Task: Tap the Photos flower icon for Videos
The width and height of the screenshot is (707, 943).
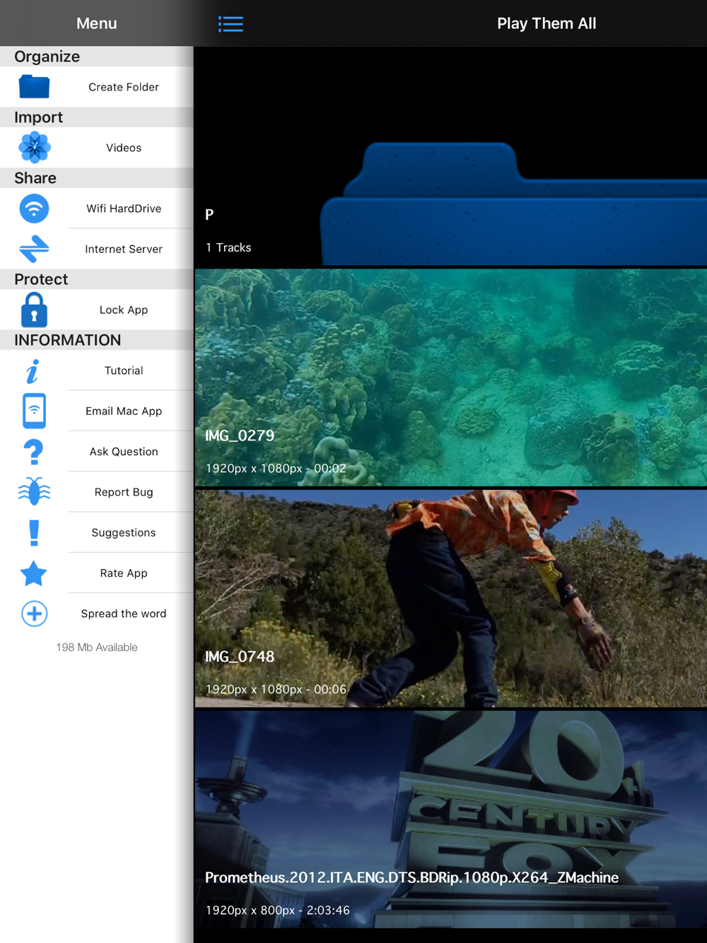Action: tap(34, 148)
